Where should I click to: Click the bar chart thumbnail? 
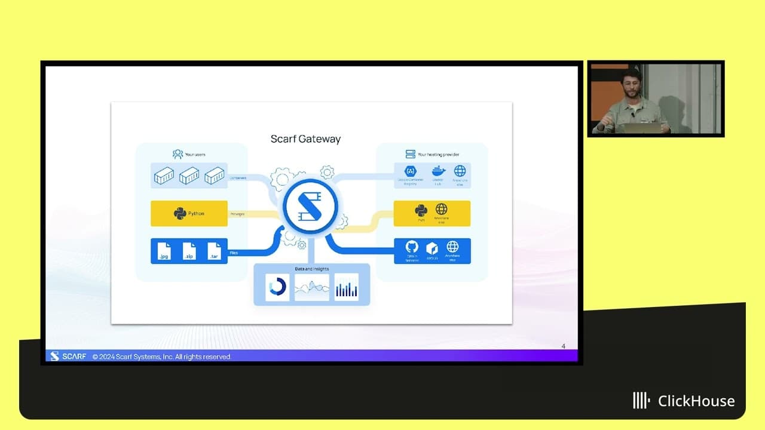346,287
